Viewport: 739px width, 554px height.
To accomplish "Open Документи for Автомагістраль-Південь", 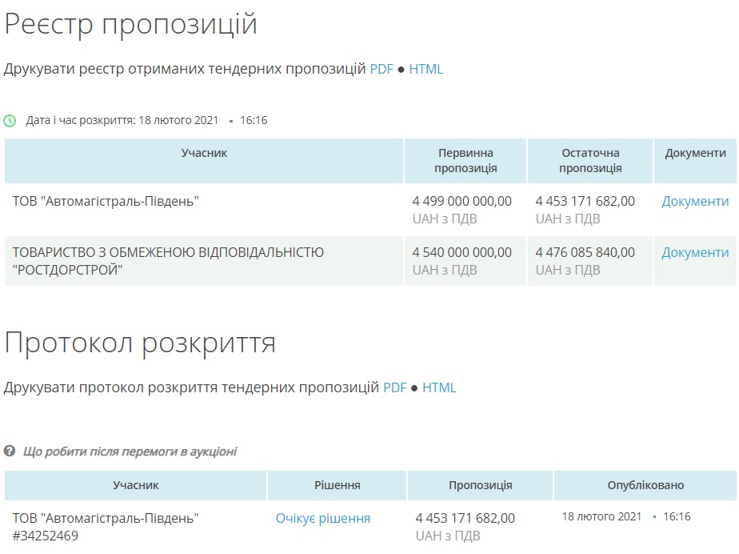I will [x=694, y=201].
